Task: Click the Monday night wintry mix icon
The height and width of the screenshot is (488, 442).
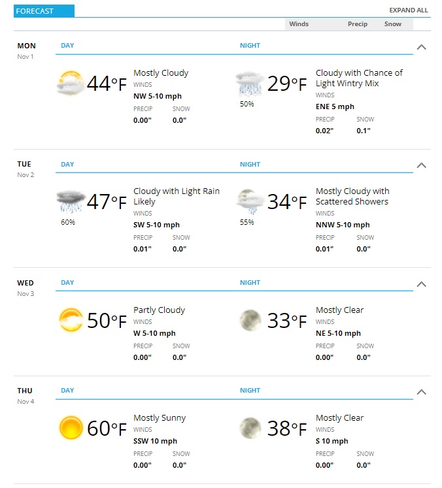Action: [250, 84]
